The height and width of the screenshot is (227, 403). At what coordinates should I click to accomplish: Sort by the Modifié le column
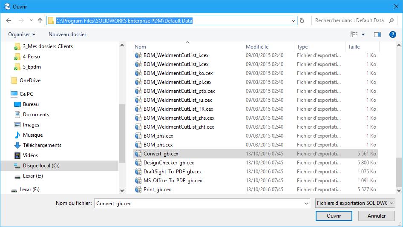(257, 47)
